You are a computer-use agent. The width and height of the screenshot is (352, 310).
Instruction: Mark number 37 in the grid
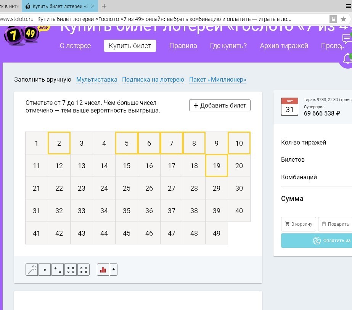coord(172,210)
